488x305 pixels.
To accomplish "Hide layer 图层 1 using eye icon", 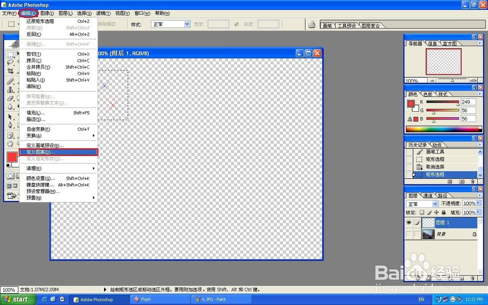I will pyautogui.click(x=409, y=223).
